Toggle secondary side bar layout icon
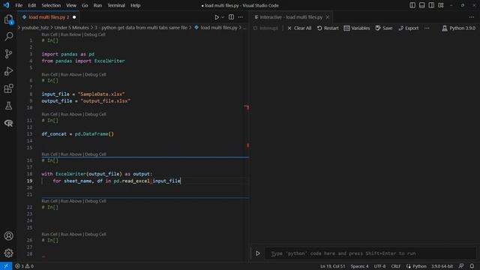 point(431,5)
